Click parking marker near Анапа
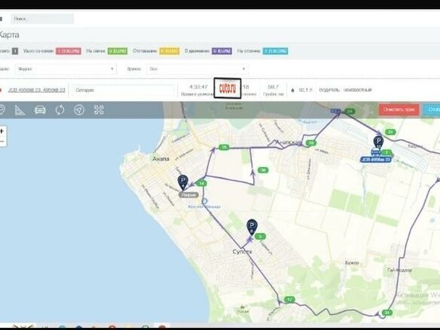 (x=183, y=182)
